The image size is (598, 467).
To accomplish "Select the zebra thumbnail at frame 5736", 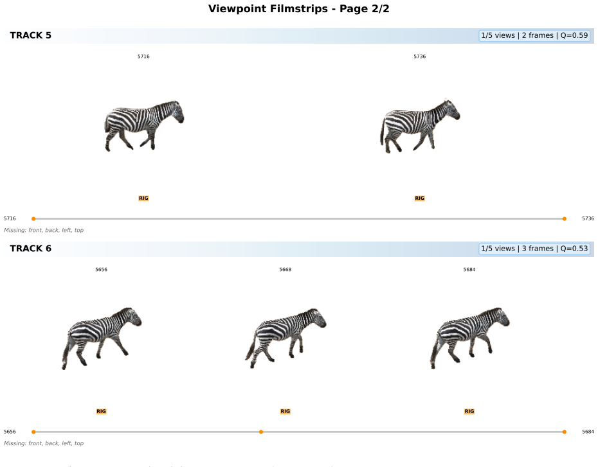I will (x=420, y=126).
